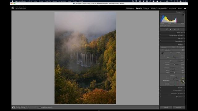The width and height of the screenshot is (198, 111).
Task: Click the Exposición slider handle
Action: click(x=174, y=63)
